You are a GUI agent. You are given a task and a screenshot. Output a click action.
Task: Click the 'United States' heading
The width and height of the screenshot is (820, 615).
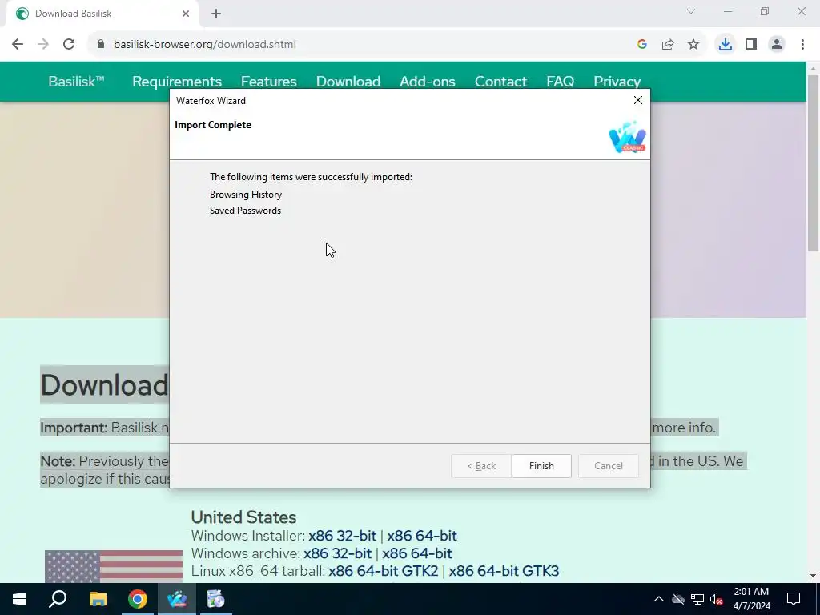[243, 517]
